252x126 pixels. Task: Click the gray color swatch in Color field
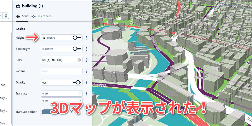coord(79,60)
